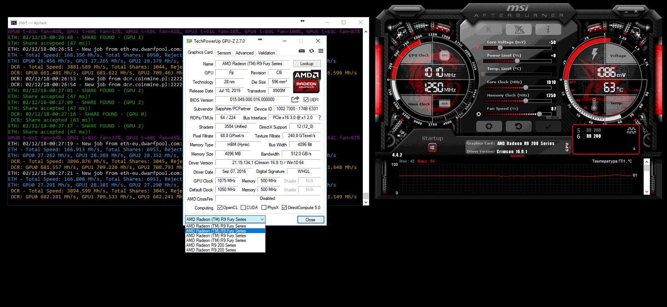Click the MEM chip icon on Mem Clock gauge
Viewport: 667px width, 307px height.
pos(444,104)
